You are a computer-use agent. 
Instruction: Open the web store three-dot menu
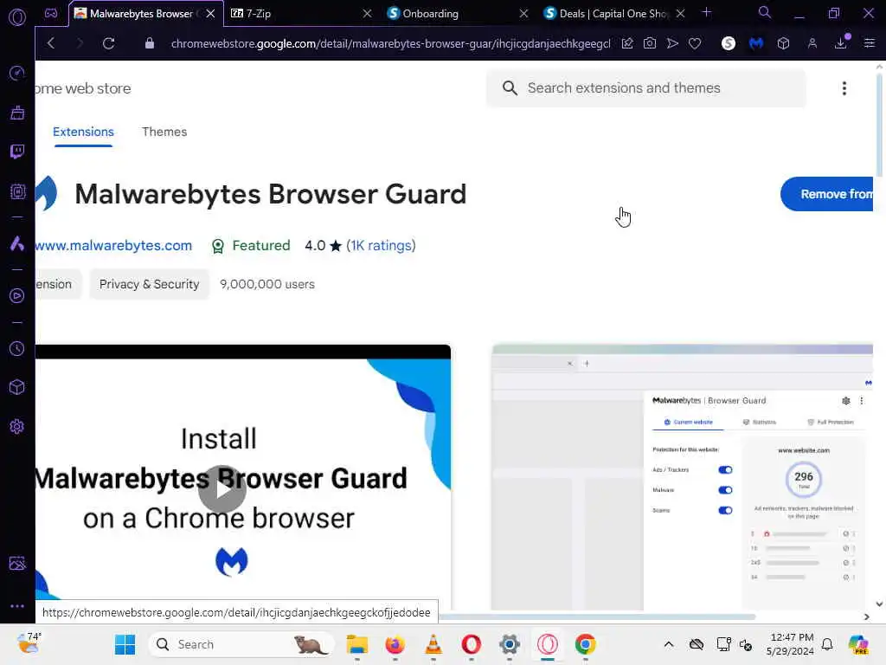coord(844,88)
